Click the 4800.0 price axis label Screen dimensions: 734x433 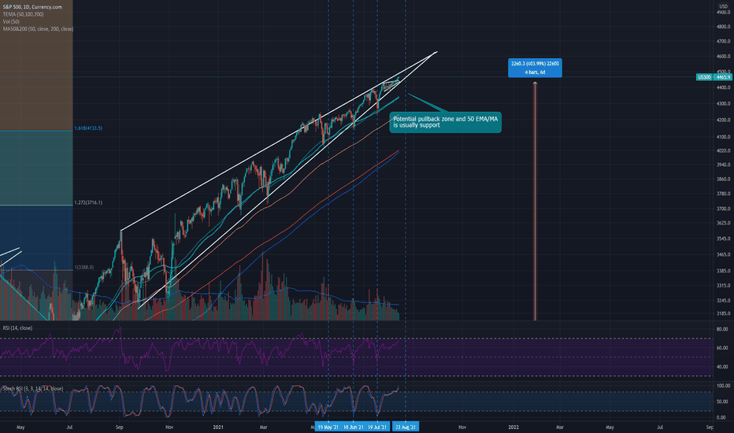(723, 27)
